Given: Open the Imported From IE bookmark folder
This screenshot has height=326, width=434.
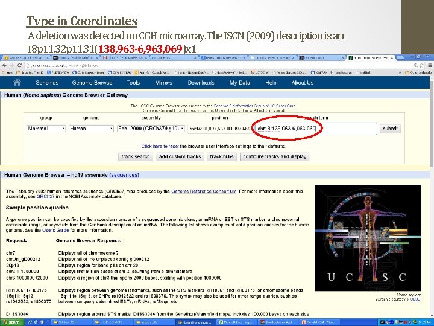Looking at the screenshot, I should pyautogui.click(x=30, y=72).
